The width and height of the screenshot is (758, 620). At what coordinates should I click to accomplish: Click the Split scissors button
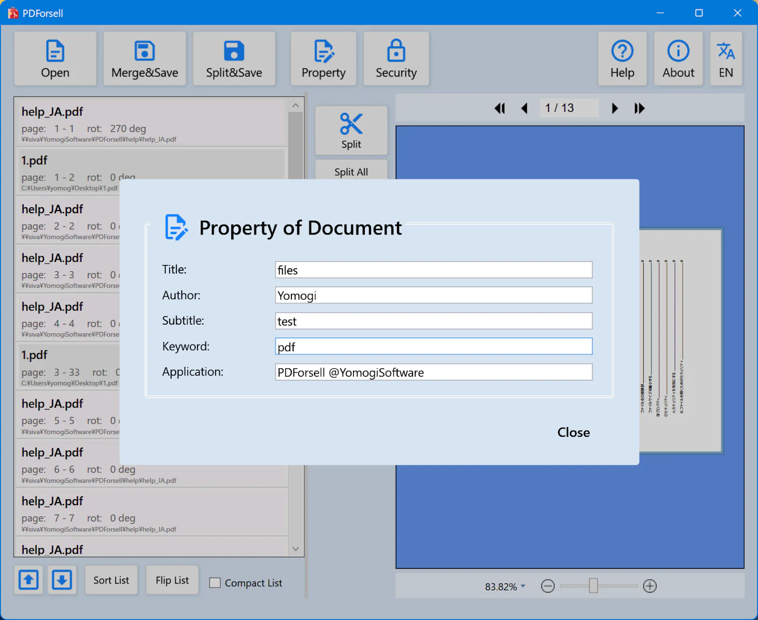point(351,130)
